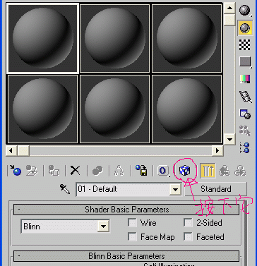Click Reset Map/Mtl delete icon
This screenshot has height=266, width=257.
tap(76, 170)
